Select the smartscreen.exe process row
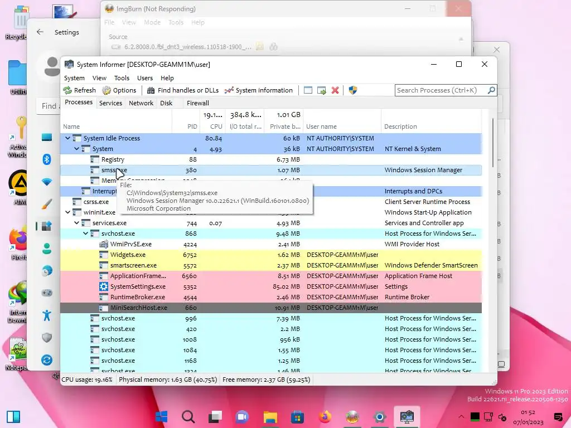 click(x=271, y=265)
